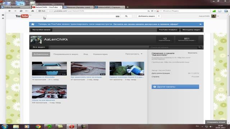
Task: Click the key/wand icon in the navigation bar
Action: (27, 11)
